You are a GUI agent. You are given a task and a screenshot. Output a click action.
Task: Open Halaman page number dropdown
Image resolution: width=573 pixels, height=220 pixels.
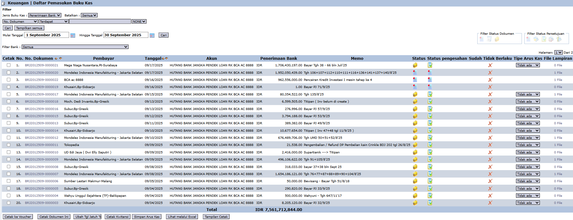[x=558, y=52]
